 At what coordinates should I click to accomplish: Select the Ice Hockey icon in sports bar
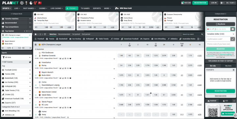[x=70, y=39]
